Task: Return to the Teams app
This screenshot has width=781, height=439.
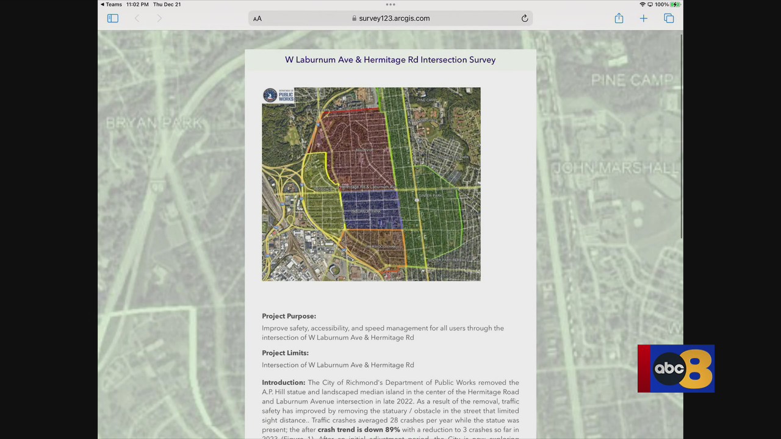Action: tap(111, 4)
